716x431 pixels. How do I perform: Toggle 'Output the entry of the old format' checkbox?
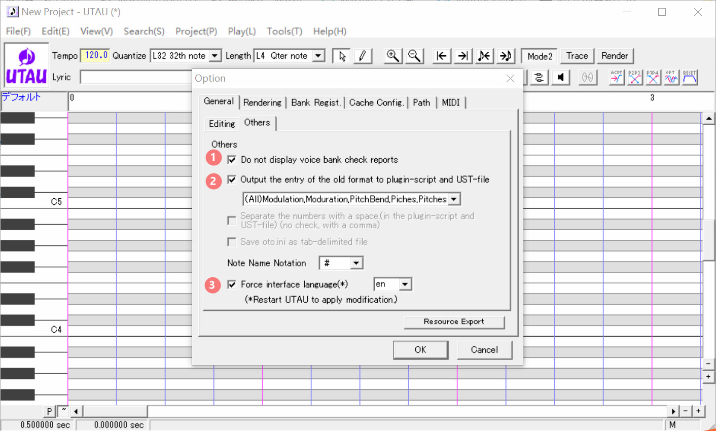click(232, 179)
